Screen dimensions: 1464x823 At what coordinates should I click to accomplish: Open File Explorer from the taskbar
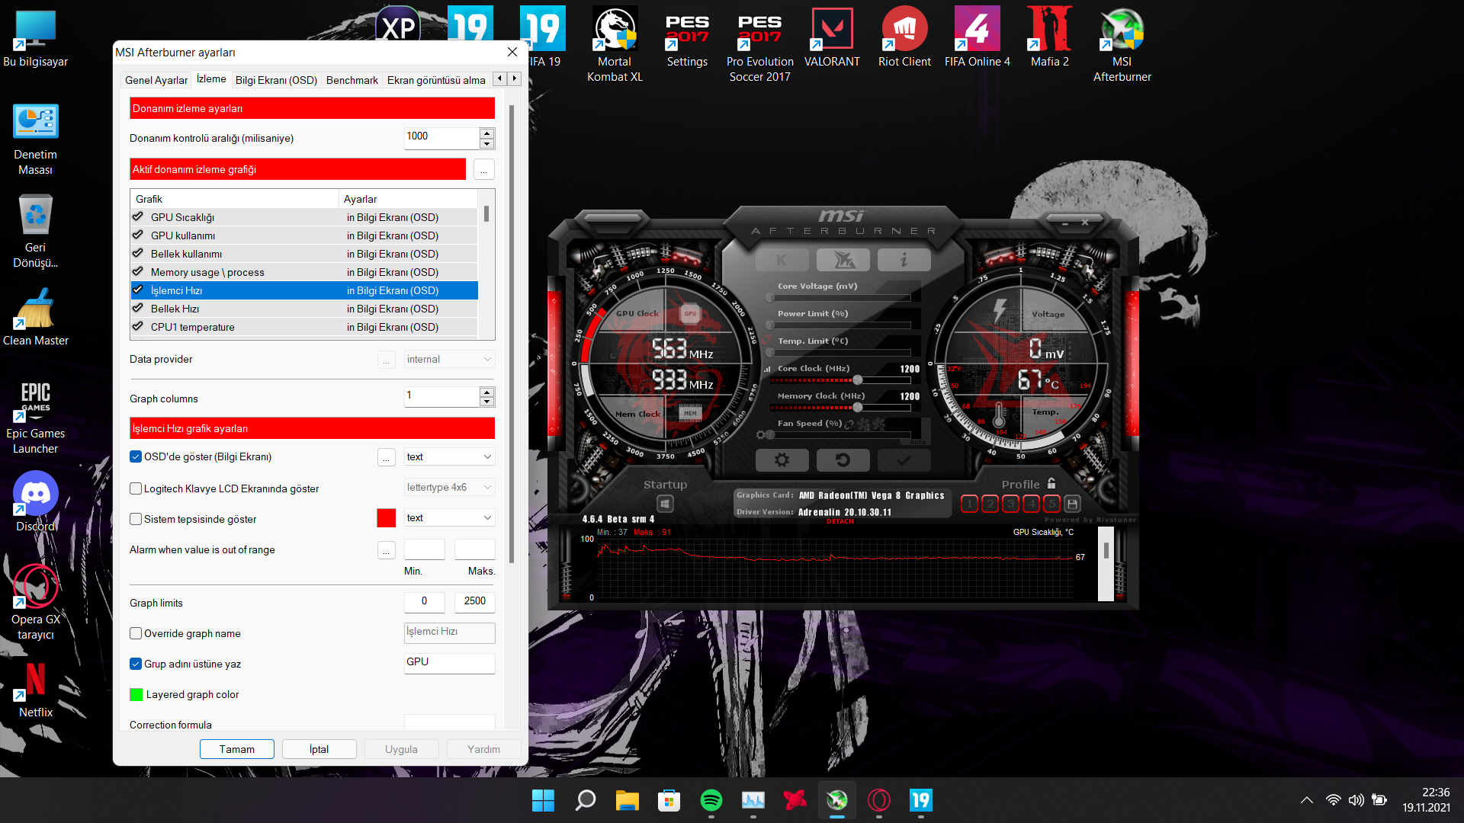point(627,800)
